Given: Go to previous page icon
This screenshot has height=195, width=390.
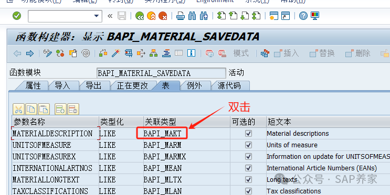Looking at the screenshot, I should tap(233, 16).
